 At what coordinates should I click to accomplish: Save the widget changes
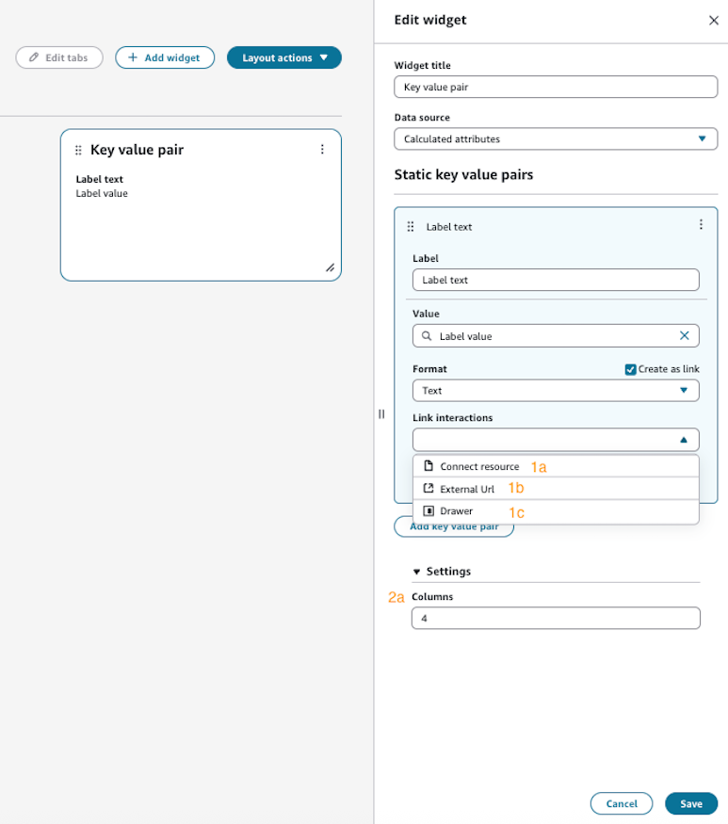[x=690, y=803]
